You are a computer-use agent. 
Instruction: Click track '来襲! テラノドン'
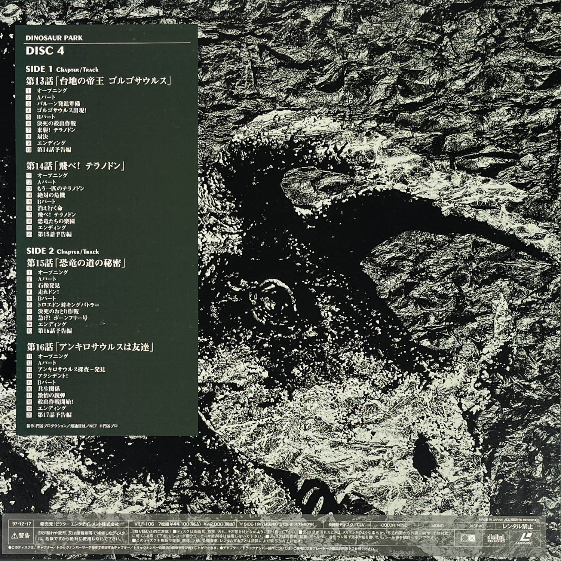[56, 130]
